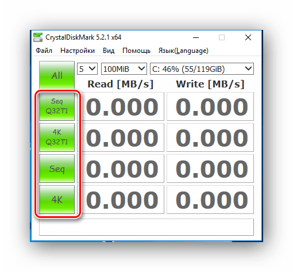
Task: Start the Seq Q32T1 test
Action: pyautogui.click(x=57, y=106)
